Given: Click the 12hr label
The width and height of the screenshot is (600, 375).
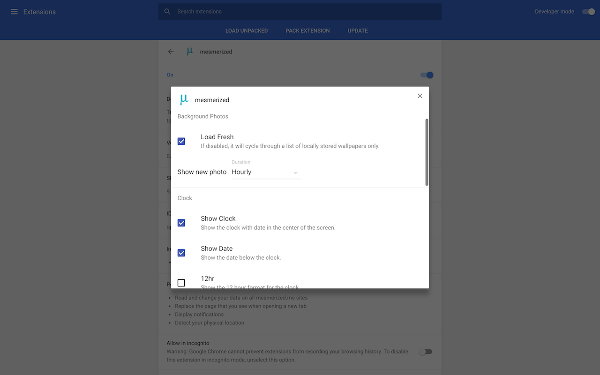Looking at the screenshot, I should coord(208,278).
